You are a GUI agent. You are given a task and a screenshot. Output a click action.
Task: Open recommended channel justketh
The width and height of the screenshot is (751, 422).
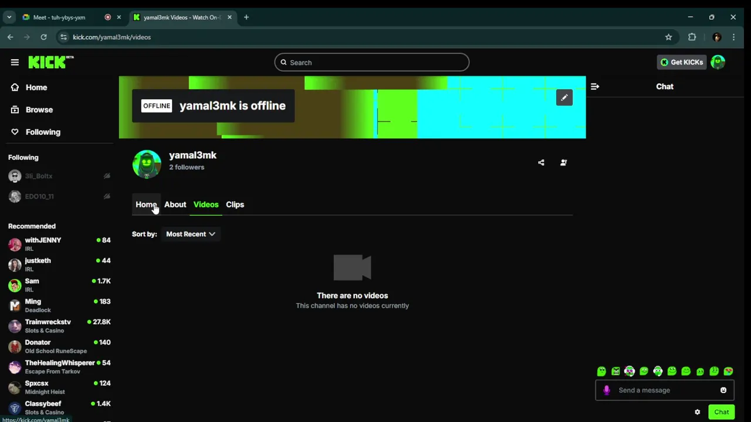[x=59, y=265]
